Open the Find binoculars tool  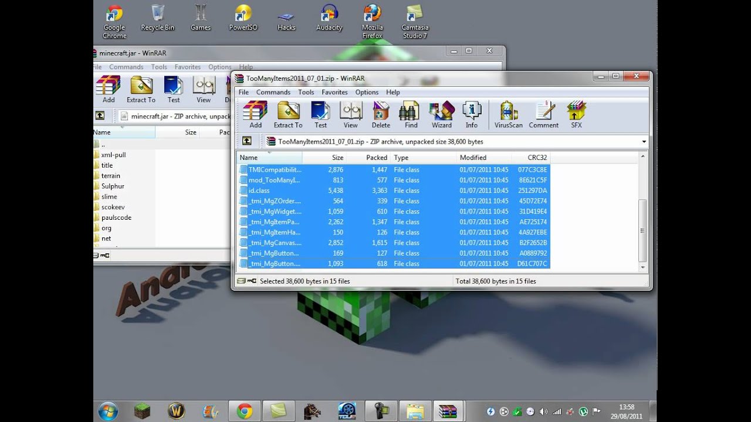click(411, 114)
